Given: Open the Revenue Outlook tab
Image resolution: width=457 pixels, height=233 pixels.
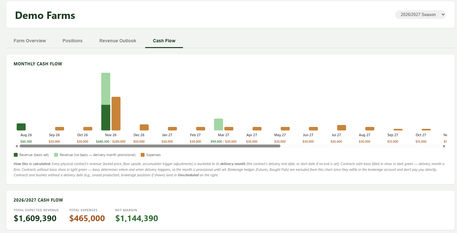Looking at the screenshot, I should coord(118,41).
